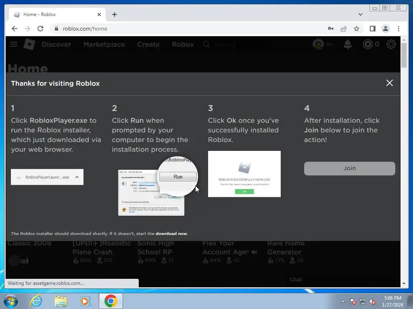This screenshot has width=413, height=309.
Task: Open the Robux nav item
Action: tap(183, 44)
